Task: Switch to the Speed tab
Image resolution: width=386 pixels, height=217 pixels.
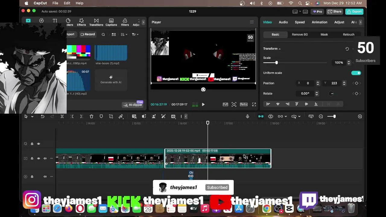Action: (300, 22)
